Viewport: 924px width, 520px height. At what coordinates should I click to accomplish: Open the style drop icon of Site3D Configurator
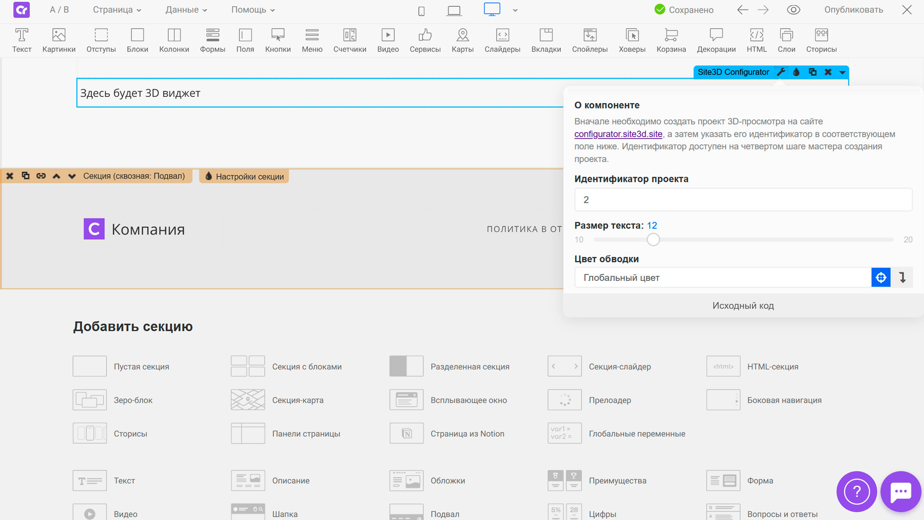[x=796, y=72]
